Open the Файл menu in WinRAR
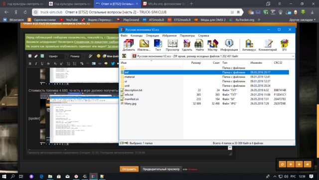The image size is (319, 180). point(124,35)
